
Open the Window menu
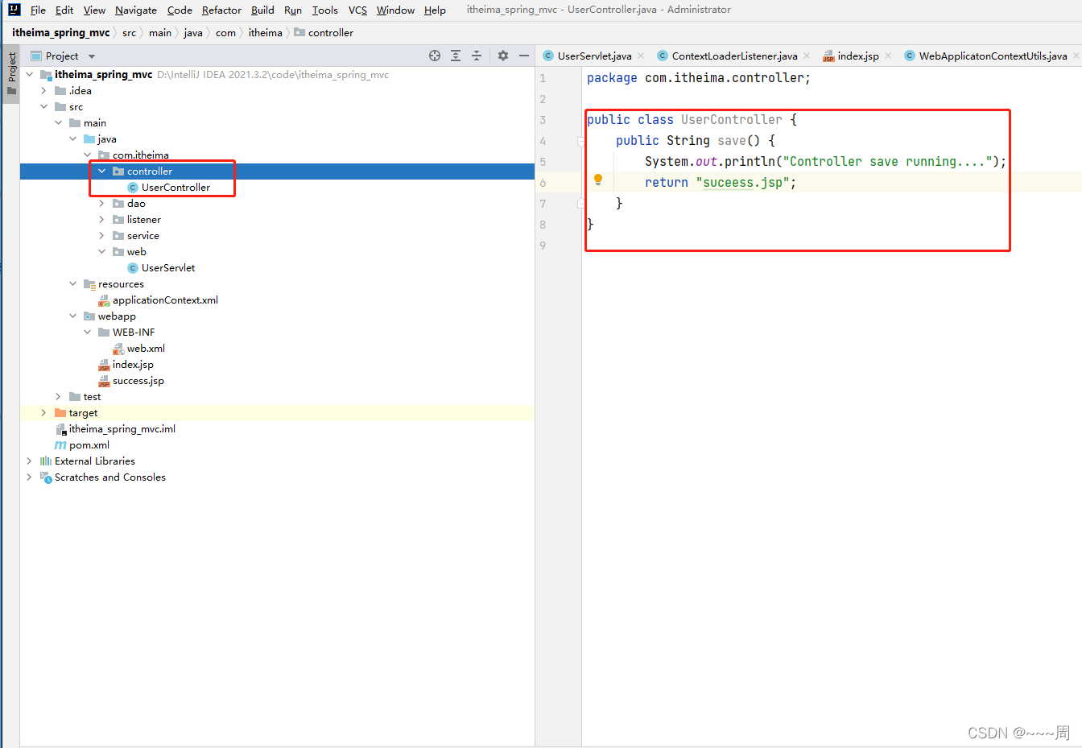click(395, 10)
